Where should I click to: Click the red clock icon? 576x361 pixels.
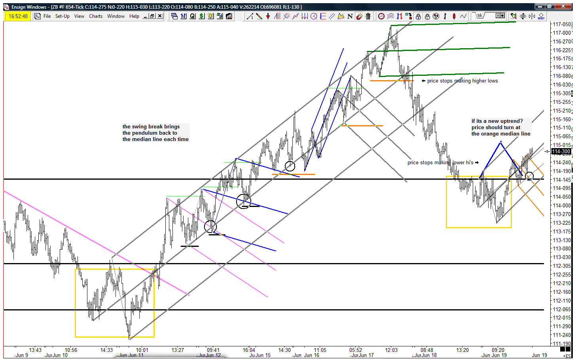381,16
